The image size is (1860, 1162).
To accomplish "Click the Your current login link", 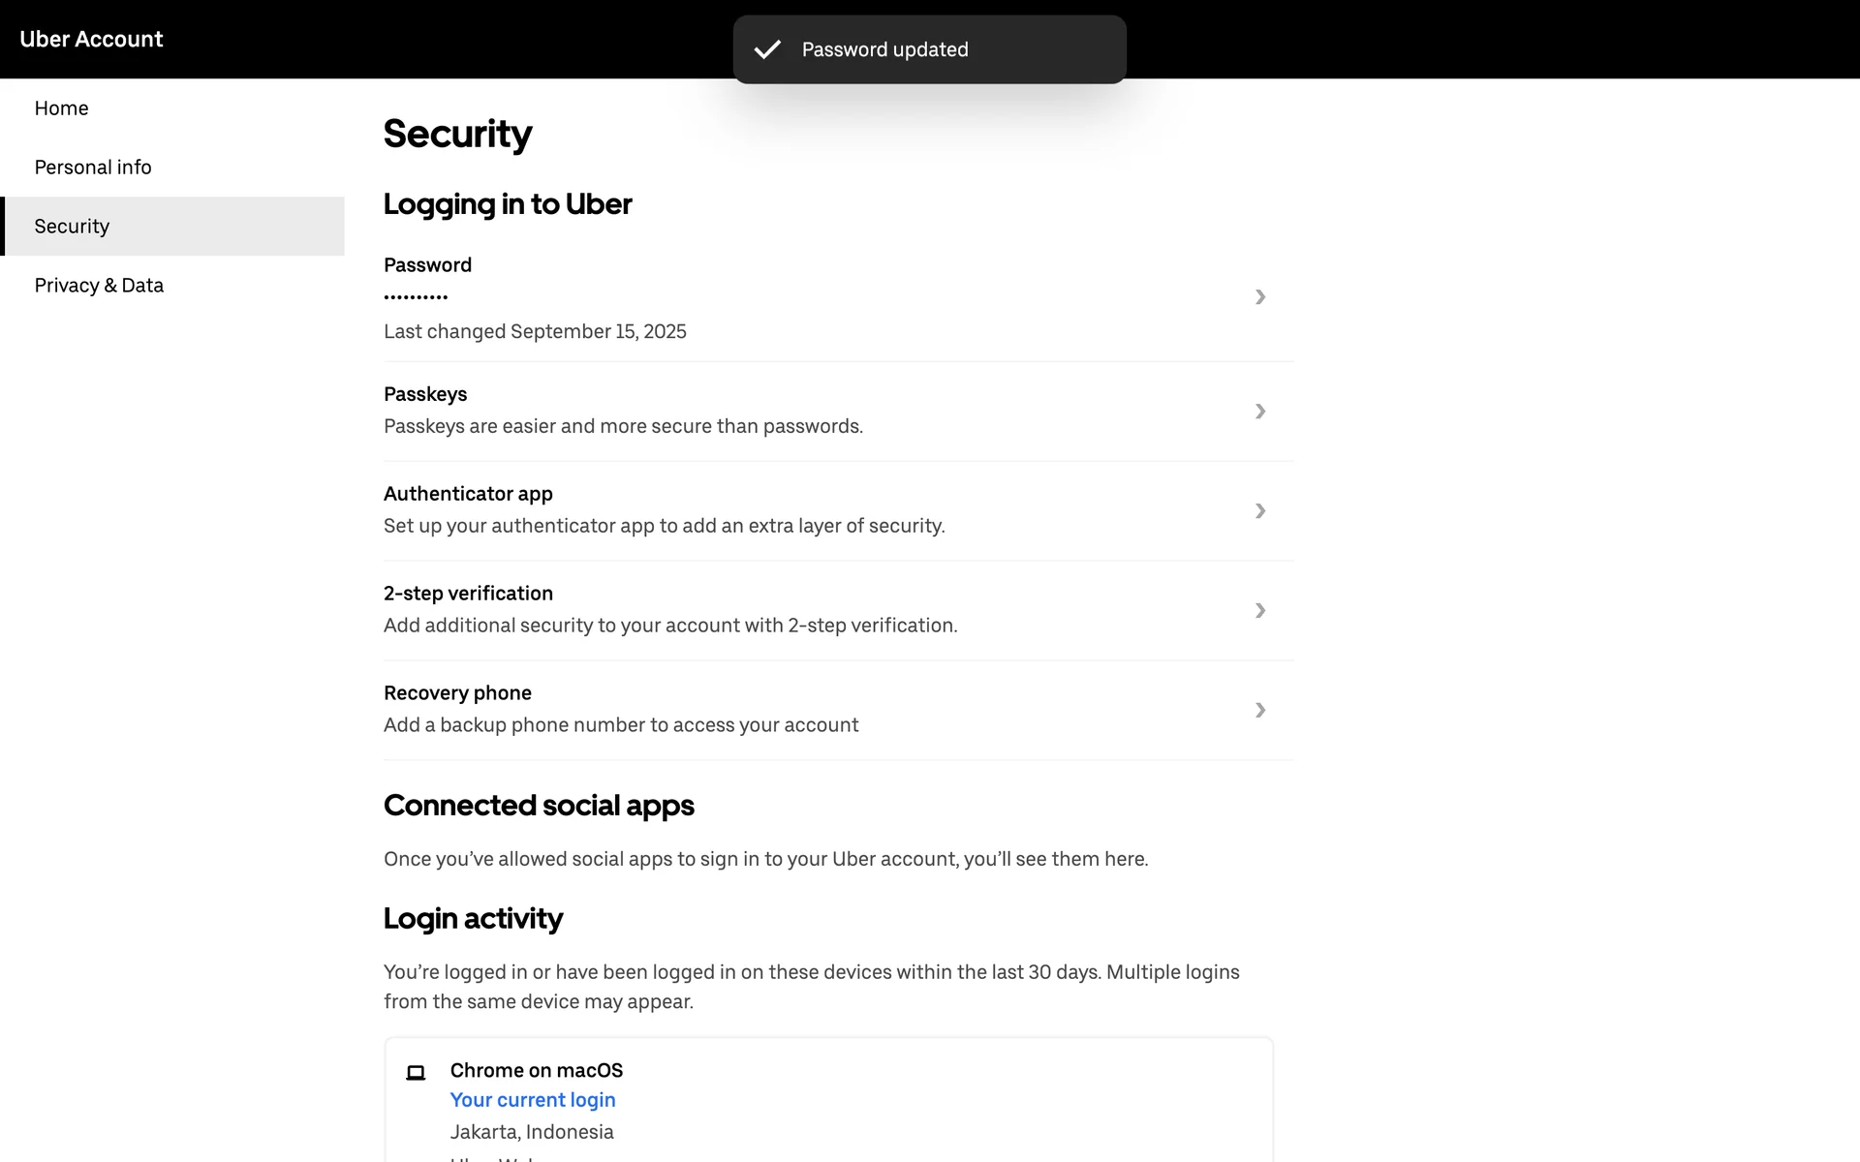I will pos(533,1100).
